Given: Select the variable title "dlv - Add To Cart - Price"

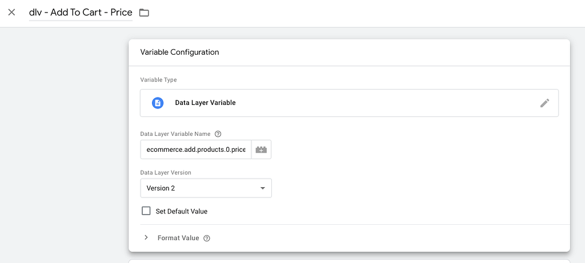Looking at the screenshot, I should pyautogui.click(x=81, y=13).
